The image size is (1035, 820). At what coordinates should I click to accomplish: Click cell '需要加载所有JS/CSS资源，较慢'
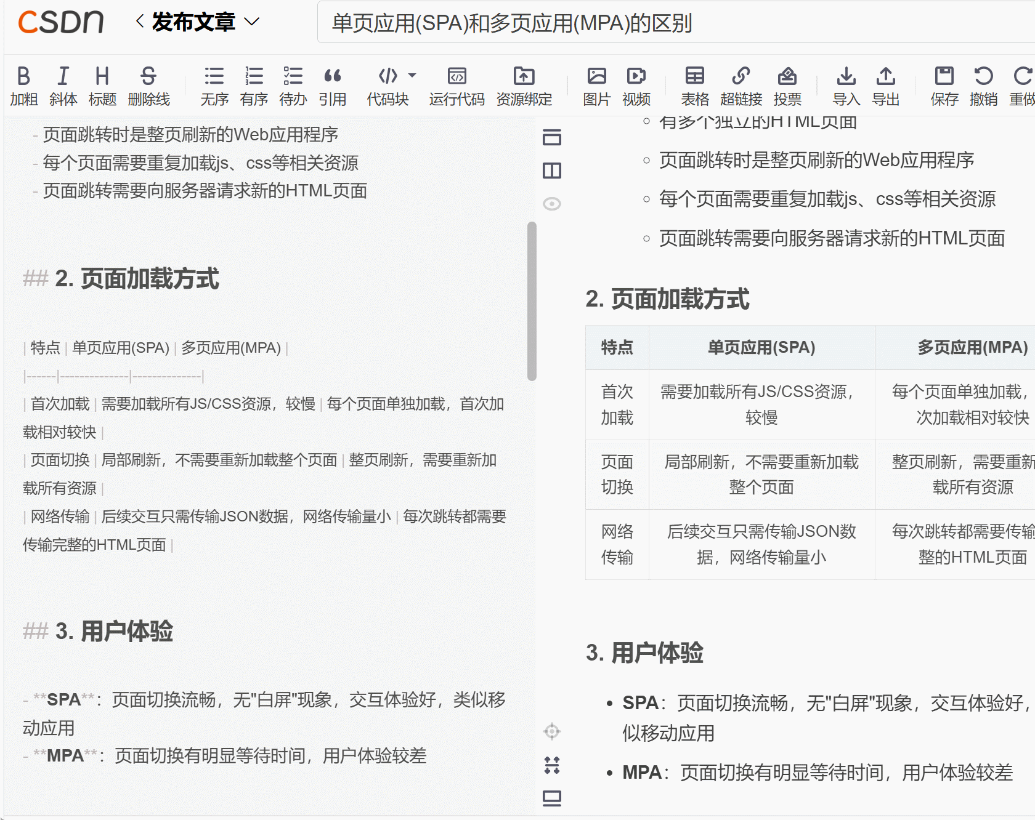pos(761,404)
